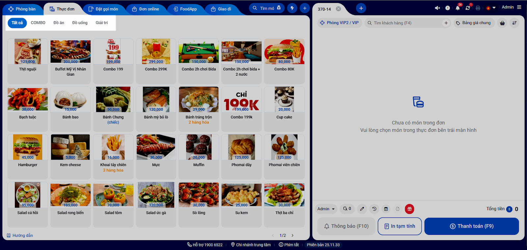Select the Combo 199 item
The image size is (527, 250).
coord(113,61)
